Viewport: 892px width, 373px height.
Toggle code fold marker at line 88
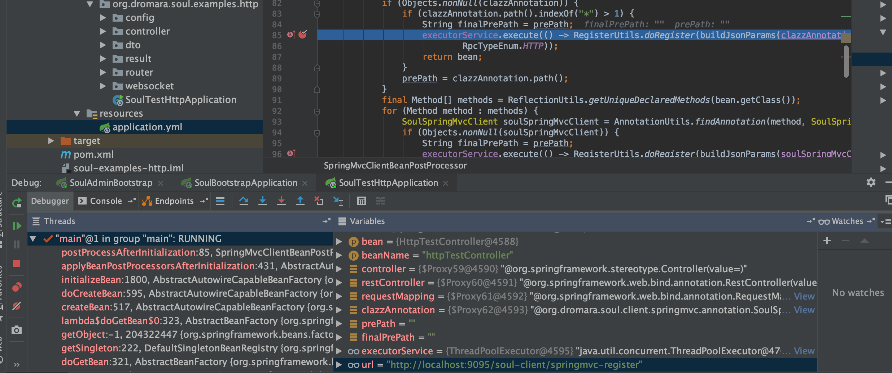tap(317, 68)
